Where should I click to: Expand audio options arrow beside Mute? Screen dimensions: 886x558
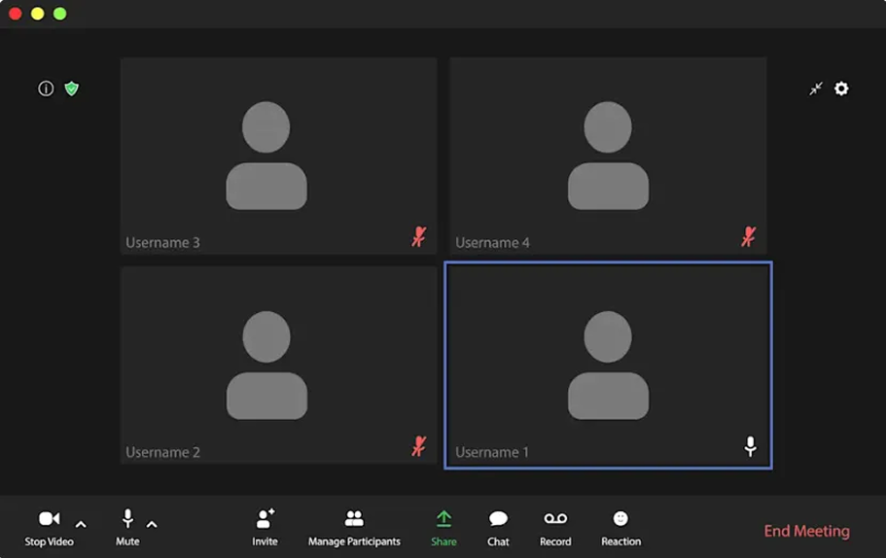[152, 525]
